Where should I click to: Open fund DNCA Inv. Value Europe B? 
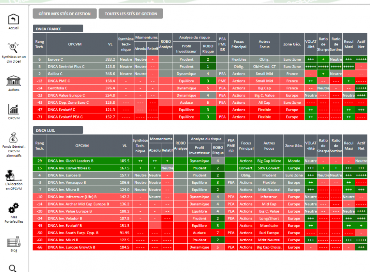pyautogui.click(x=70, y=211)
